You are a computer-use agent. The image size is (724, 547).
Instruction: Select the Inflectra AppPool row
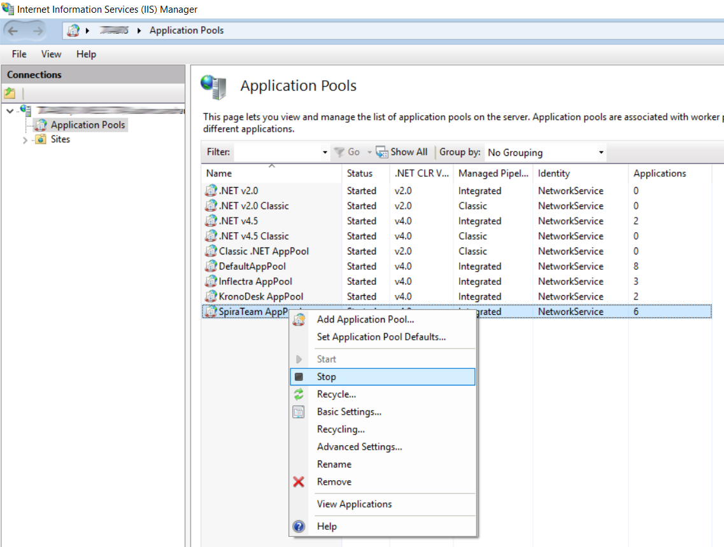(x=255, y=282)
